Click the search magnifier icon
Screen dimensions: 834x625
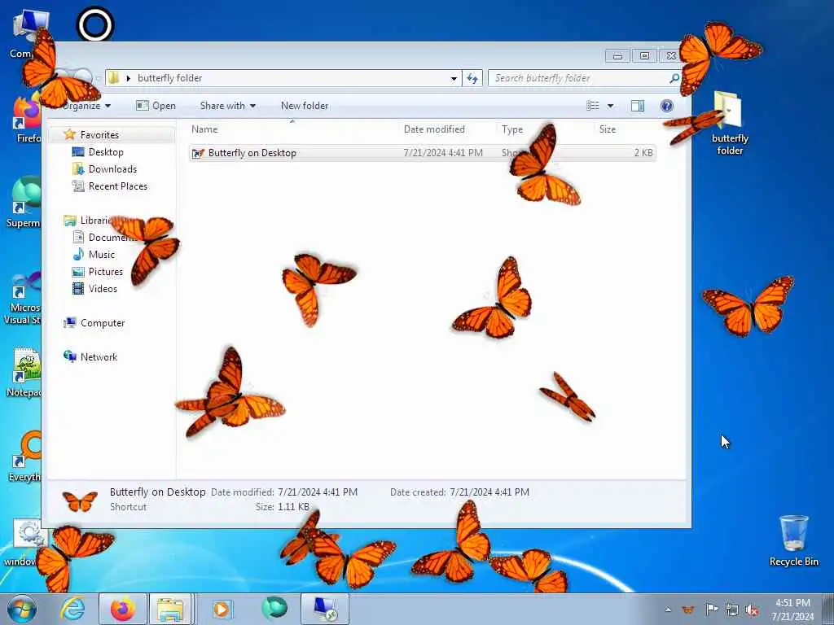(x=674, y=78)
